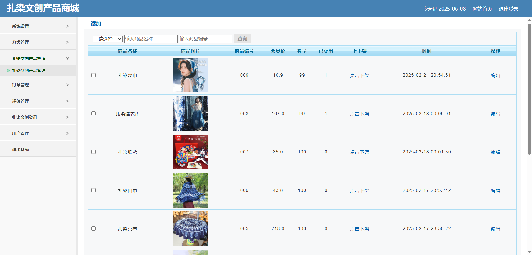
Task: Open the 扎染围巾 product image
Action: [191, 190]
